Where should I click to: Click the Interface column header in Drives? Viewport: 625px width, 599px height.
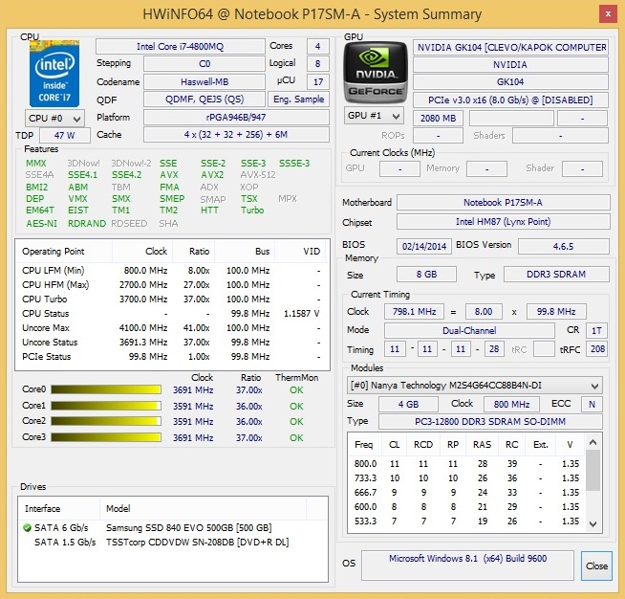tap(58, 508)
